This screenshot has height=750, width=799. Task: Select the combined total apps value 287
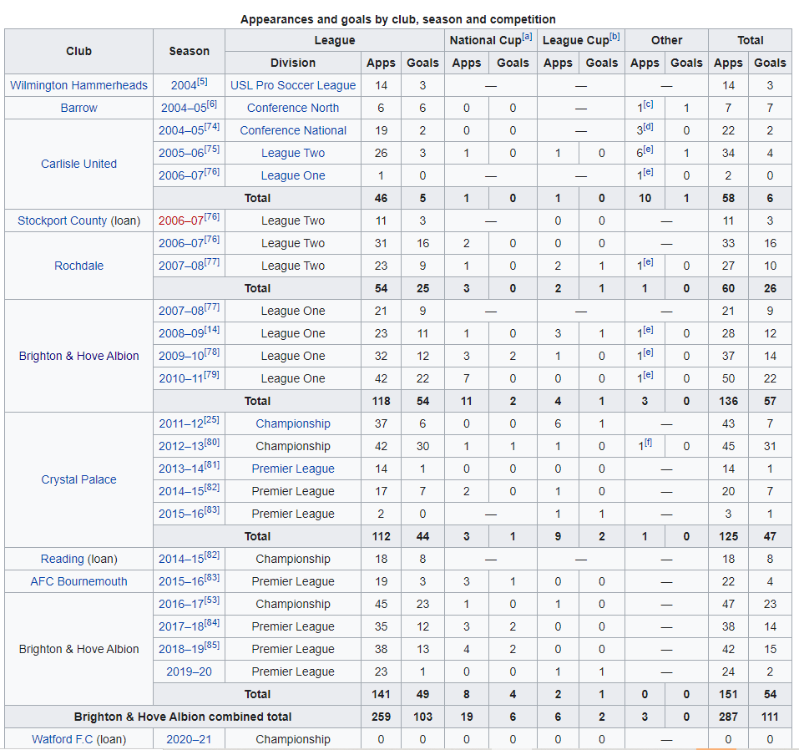(728, 717)
